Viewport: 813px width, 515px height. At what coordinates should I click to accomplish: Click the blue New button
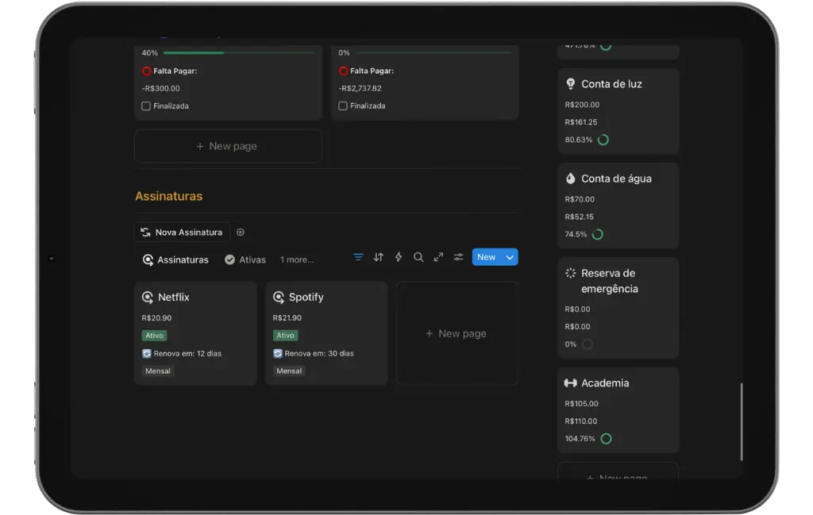point(487,257)
